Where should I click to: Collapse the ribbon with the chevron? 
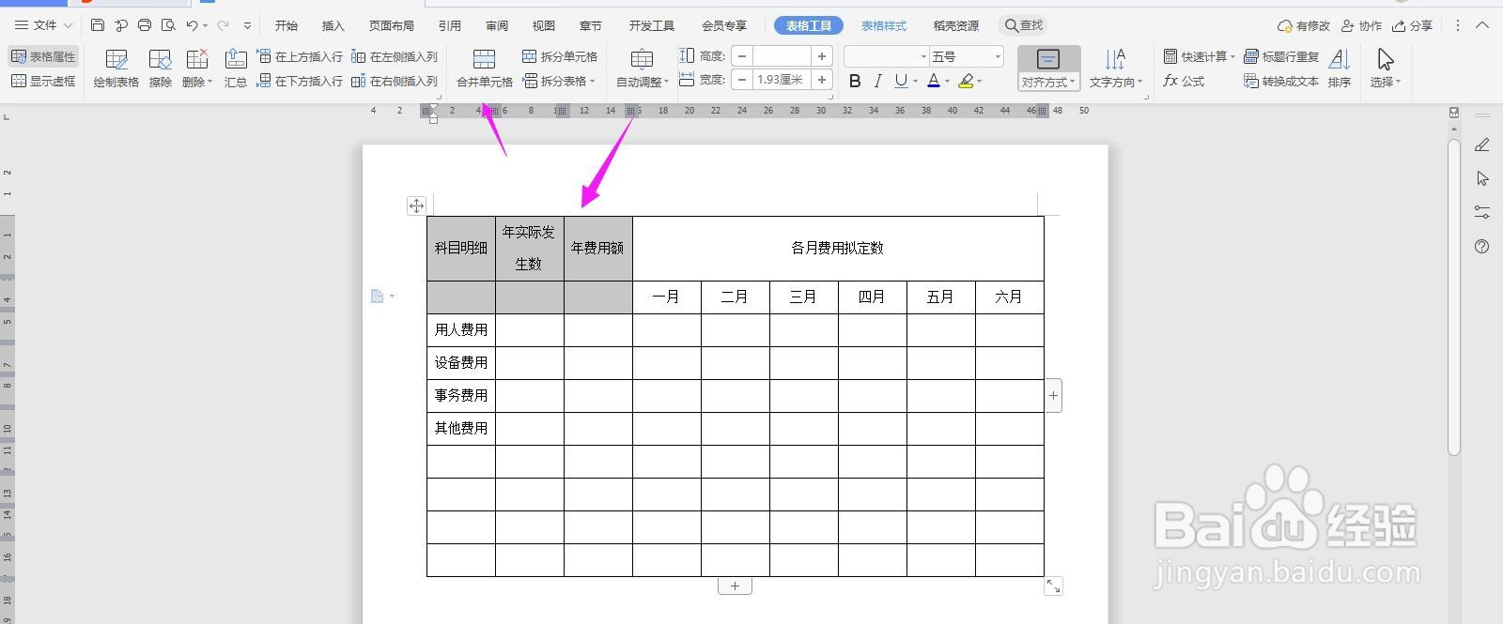pos(1483,25)
